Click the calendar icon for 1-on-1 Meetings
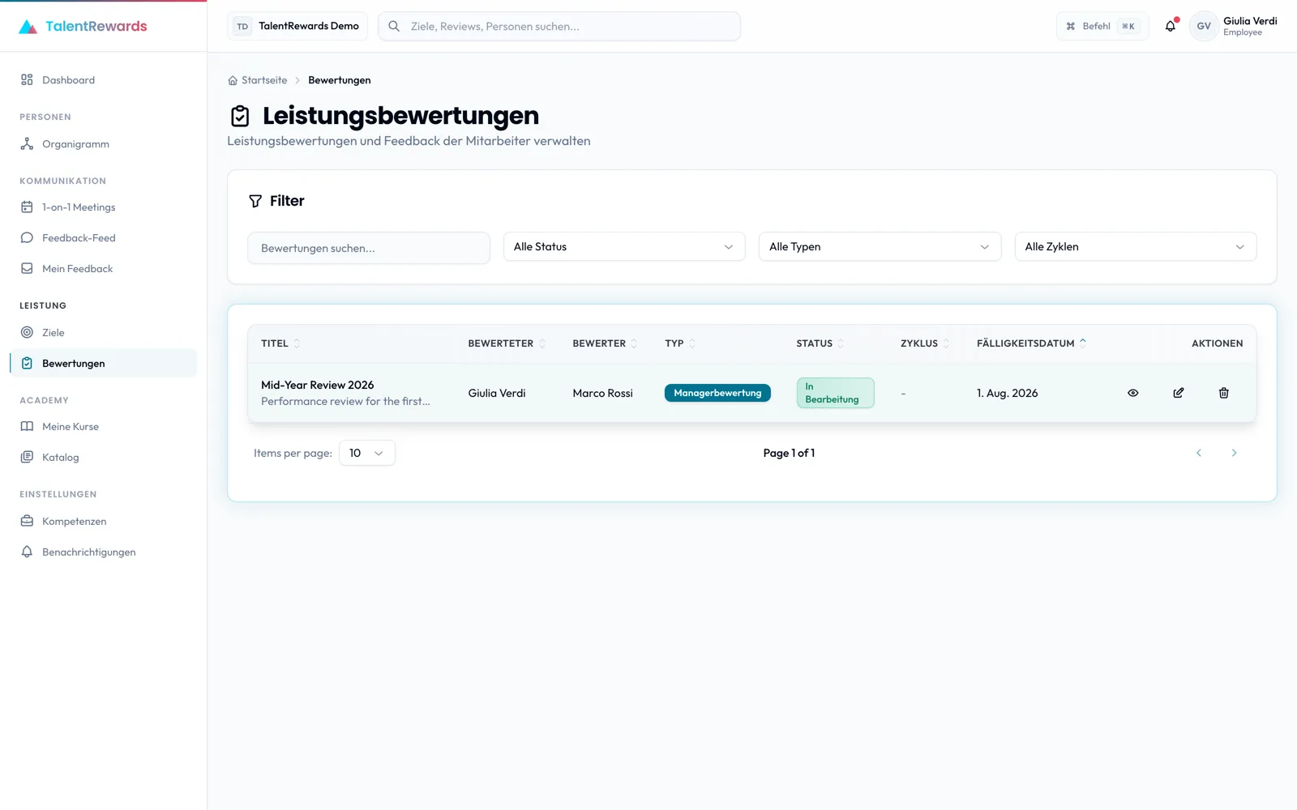This screenshot has height=810, width=1297. pyautogui.click(x=27, y=207)
